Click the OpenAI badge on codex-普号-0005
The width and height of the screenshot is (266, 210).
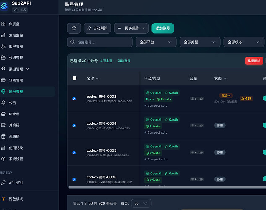(x=154, y=146)
